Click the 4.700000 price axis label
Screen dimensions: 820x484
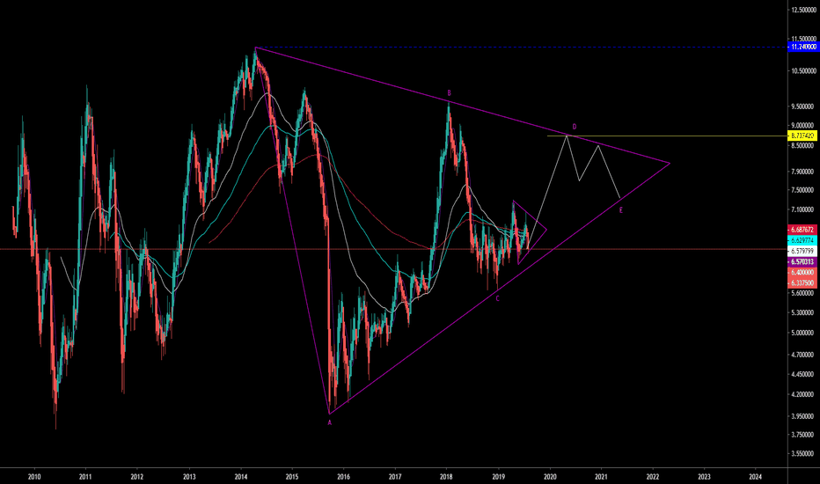tap(804, 355)
